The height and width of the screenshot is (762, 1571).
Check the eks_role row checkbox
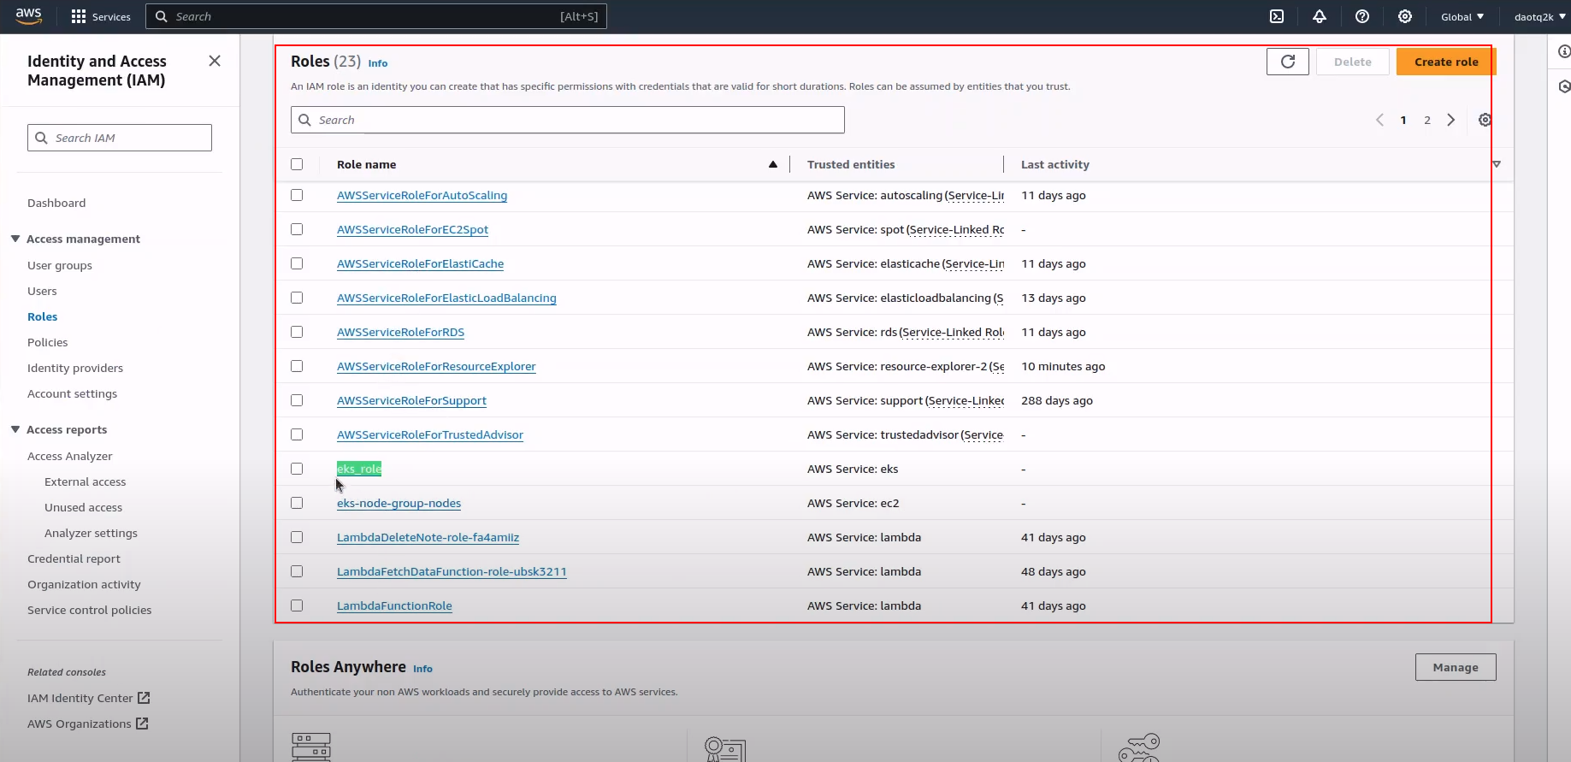coord(297,469)
